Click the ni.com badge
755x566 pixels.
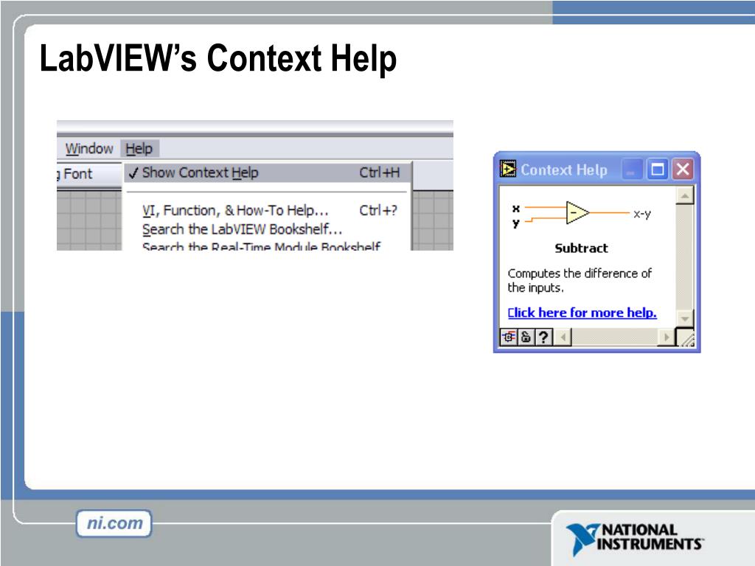coord(114,523)
